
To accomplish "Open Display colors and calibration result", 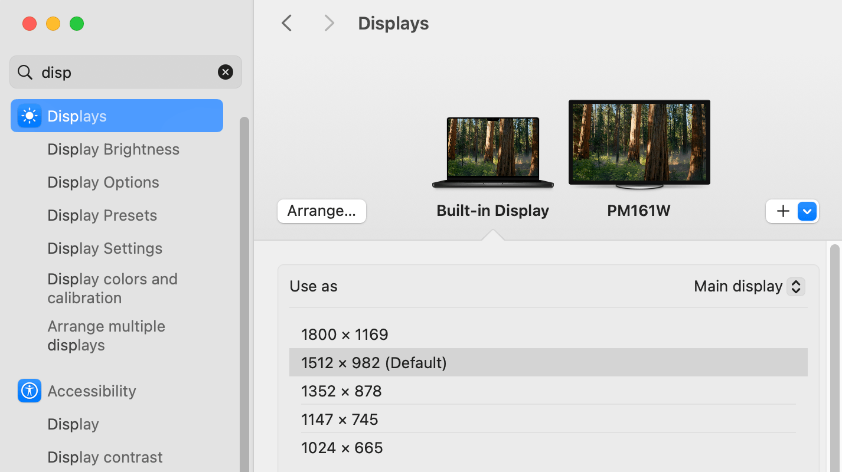I will pyautogui.click(x=113, y=289).
